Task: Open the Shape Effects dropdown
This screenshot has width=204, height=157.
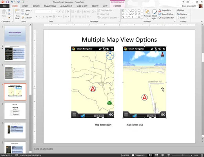Action: pos(166,18)
